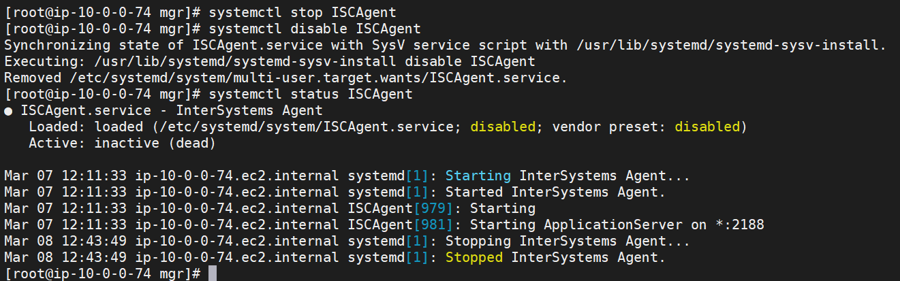The height and width of the screenshot is (281, 900).
Task: Select the 'systemctl disable ISCAgent' command text
Action: pos(315,29)
